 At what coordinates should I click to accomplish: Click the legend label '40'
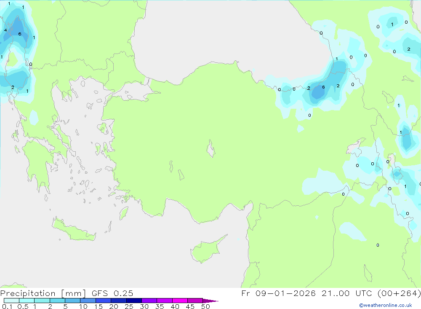point(175,306)
